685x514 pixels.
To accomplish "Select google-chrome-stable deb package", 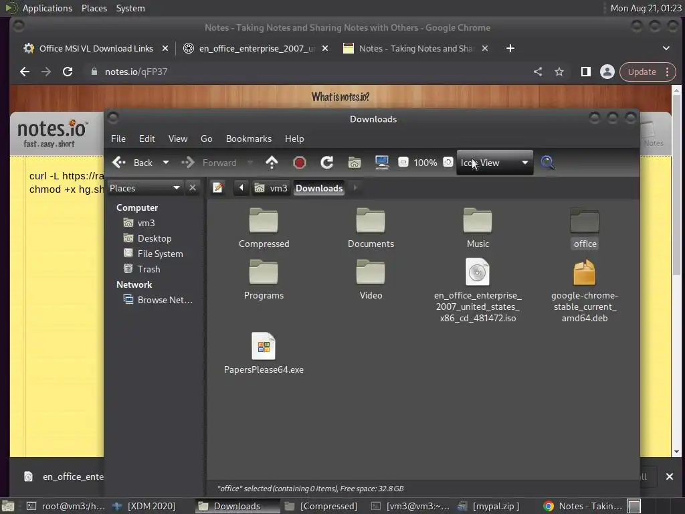I will (x=585, y=290).
